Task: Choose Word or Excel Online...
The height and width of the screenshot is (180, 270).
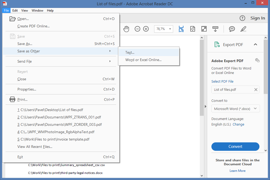Action: click(x=149, y=60)
